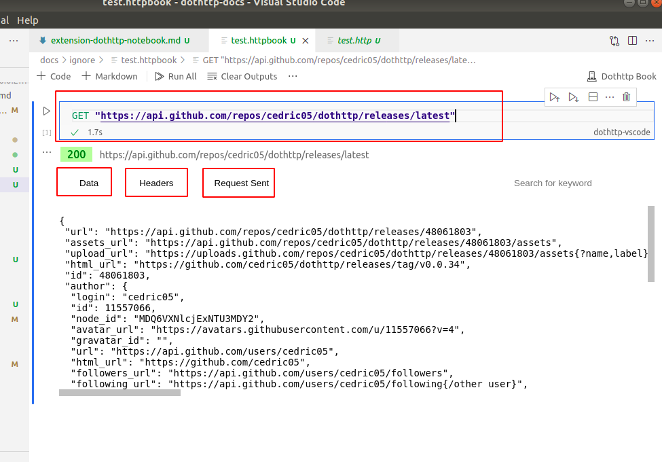Open notebook toolbar overflow ellipsis

pyautogui.click(x=293, y=76)
